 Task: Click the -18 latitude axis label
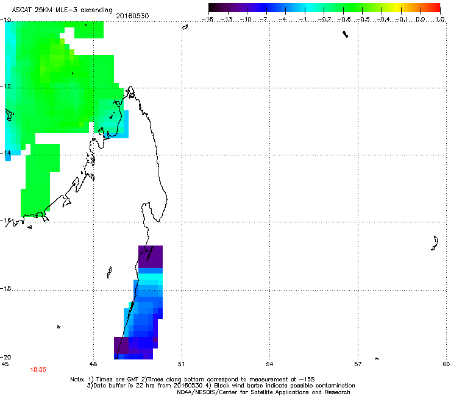(x=5, y=288)
